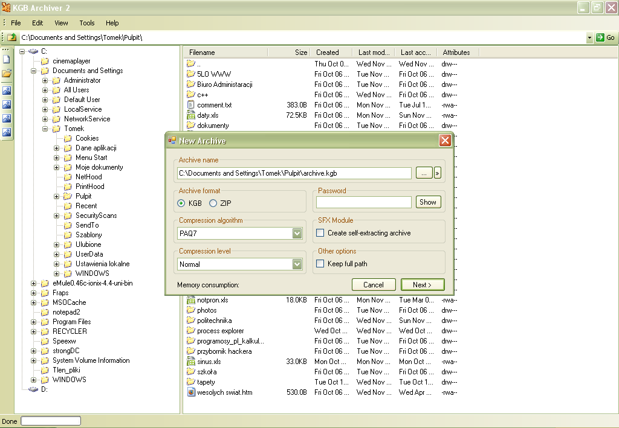Click the photos folder icon
This screenshot has height=428, width=619.
[191, 310]
